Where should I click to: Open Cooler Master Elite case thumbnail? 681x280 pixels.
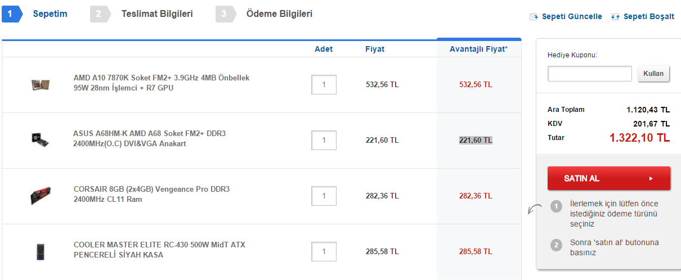[41, 251]
